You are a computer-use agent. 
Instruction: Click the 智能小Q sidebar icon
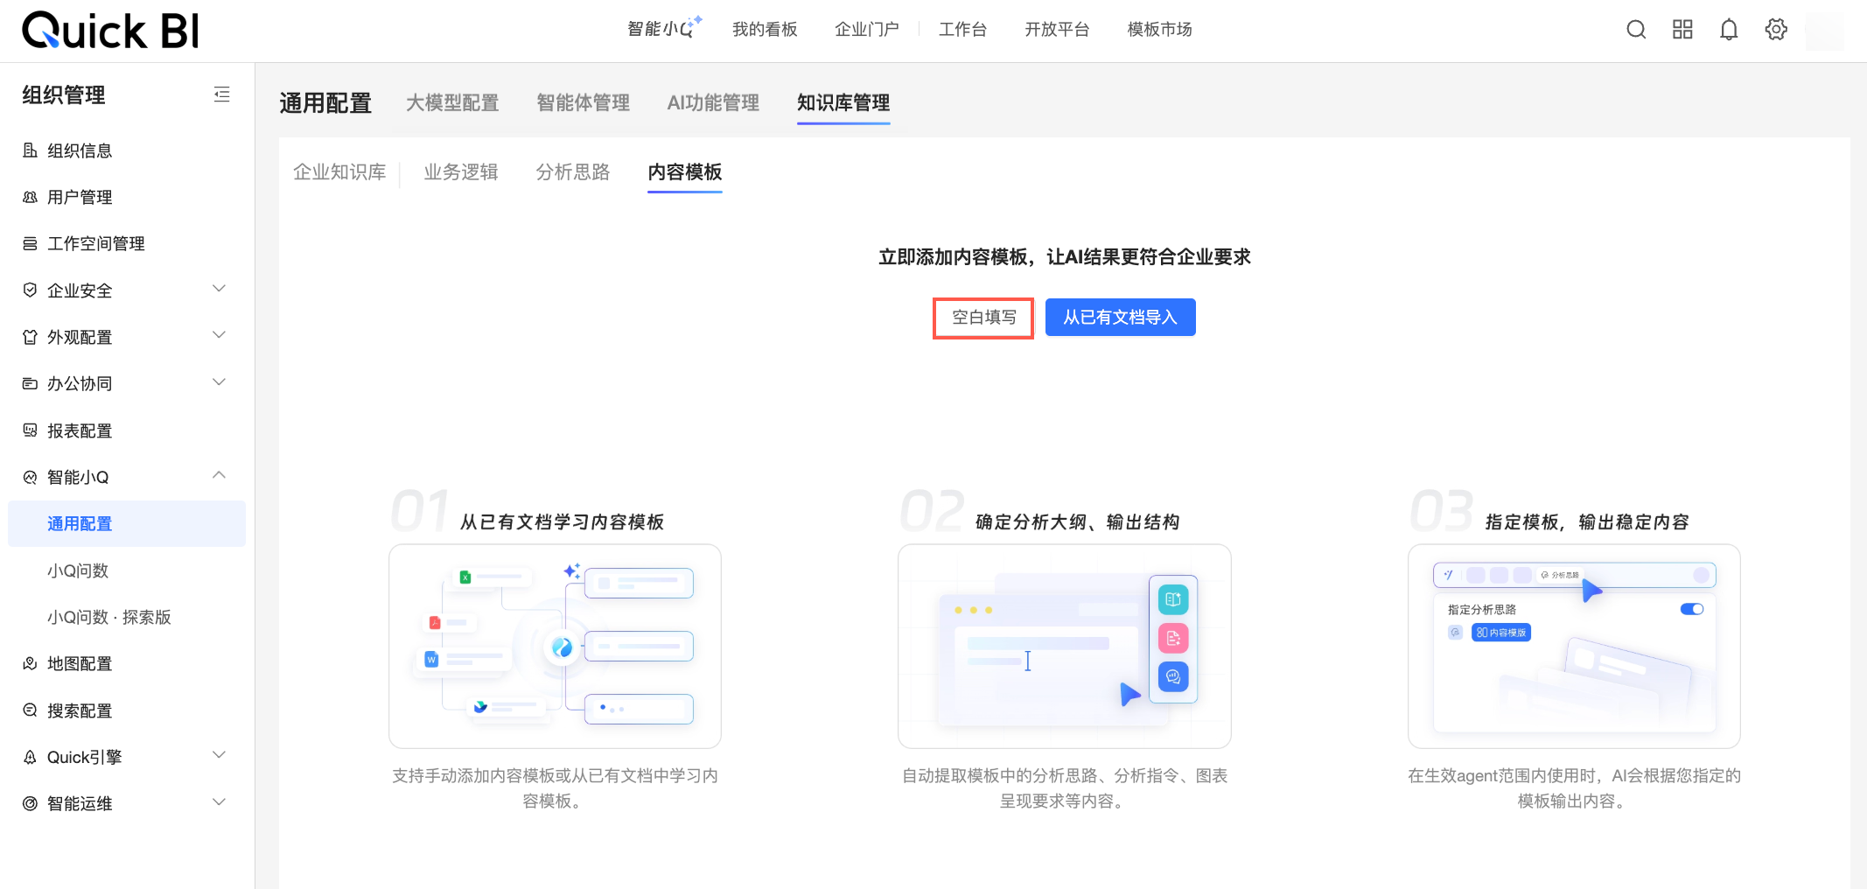tap(30, 477)
